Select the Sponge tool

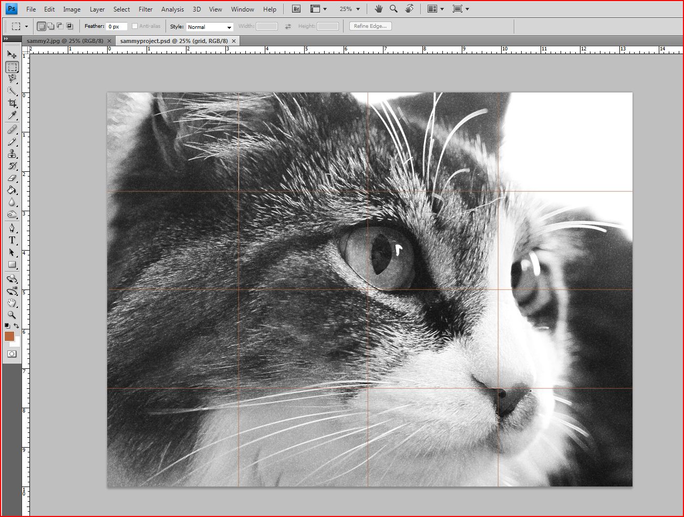pyautogui.click(x=12, y=214)
